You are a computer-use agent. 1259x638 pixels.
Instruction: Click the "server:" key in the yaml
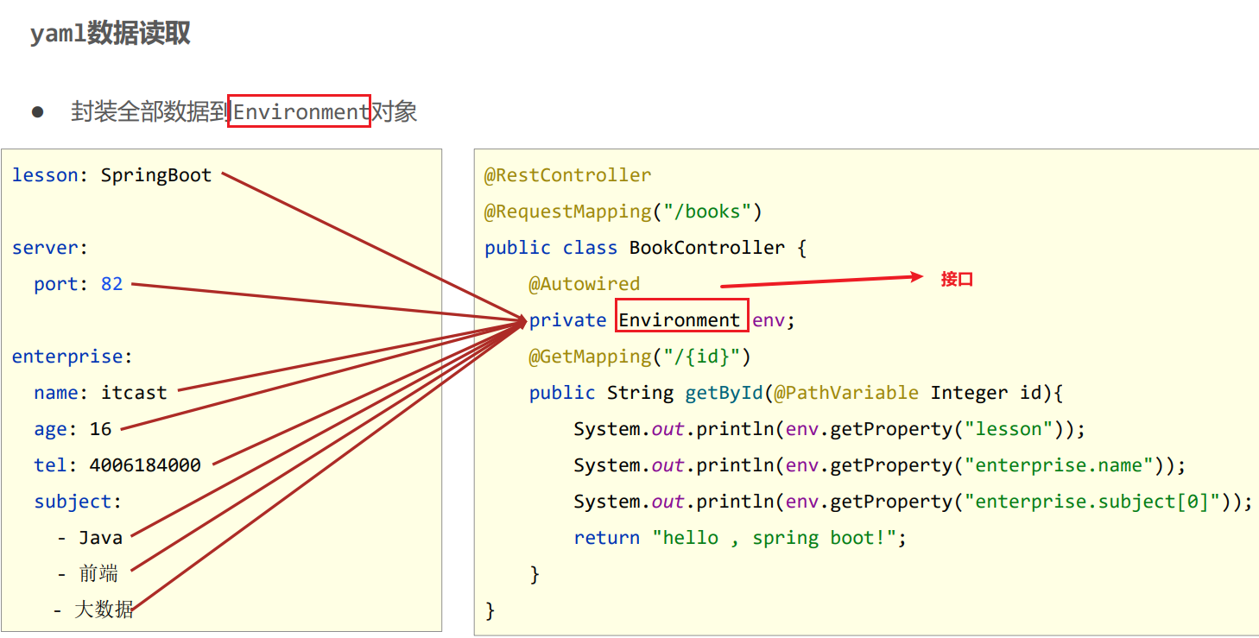50,248
